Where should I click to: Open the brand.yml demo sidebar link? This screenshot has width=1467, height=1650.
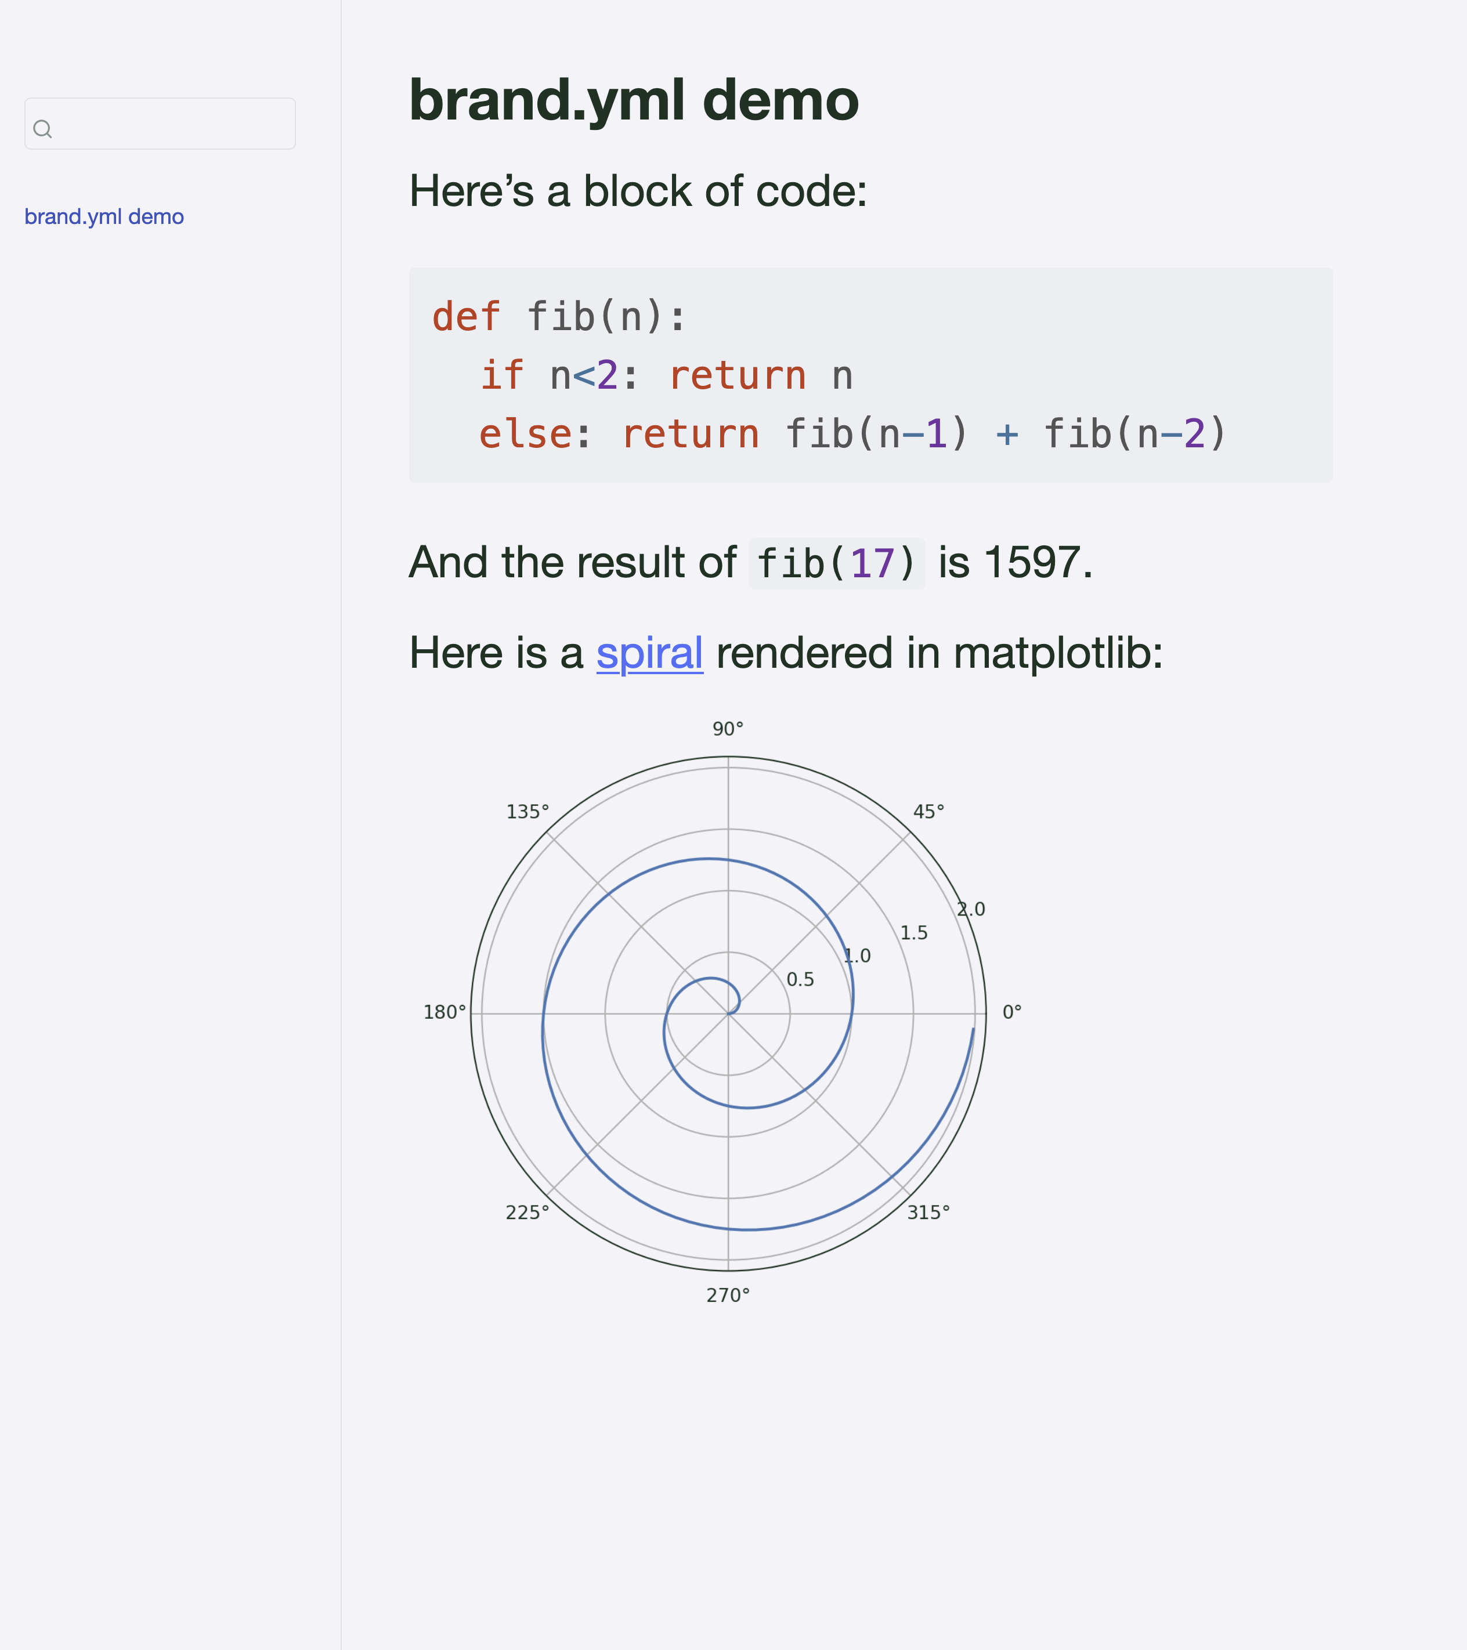click(x=104, y=217)
